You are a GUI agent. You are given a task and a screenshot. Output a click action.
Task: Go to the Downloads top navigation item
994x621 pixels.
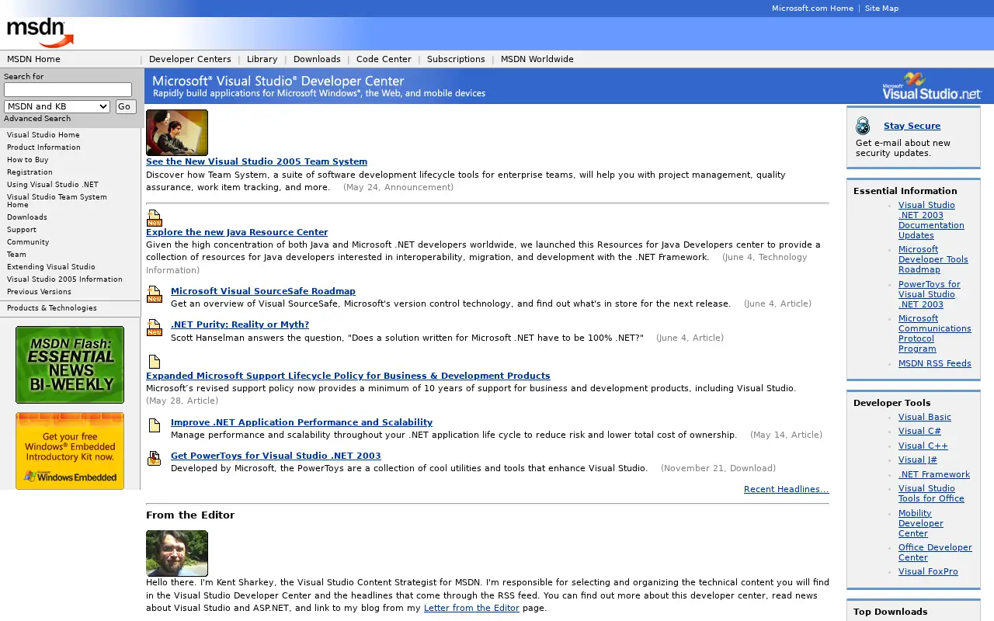click(317, 59)
